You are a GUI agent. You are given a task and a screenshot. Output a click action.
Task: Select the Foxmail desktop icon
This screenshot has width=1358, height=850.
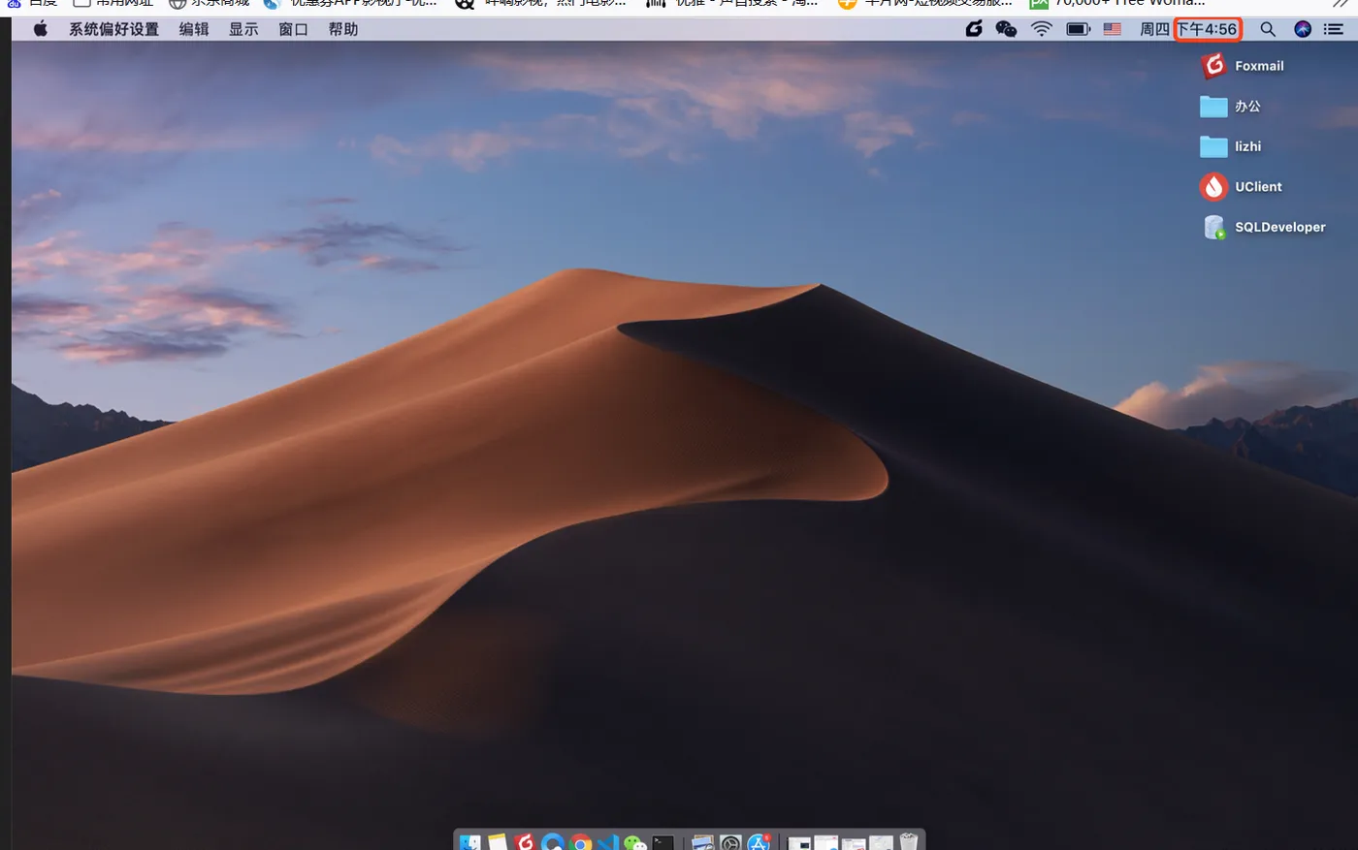[1243, 66]
